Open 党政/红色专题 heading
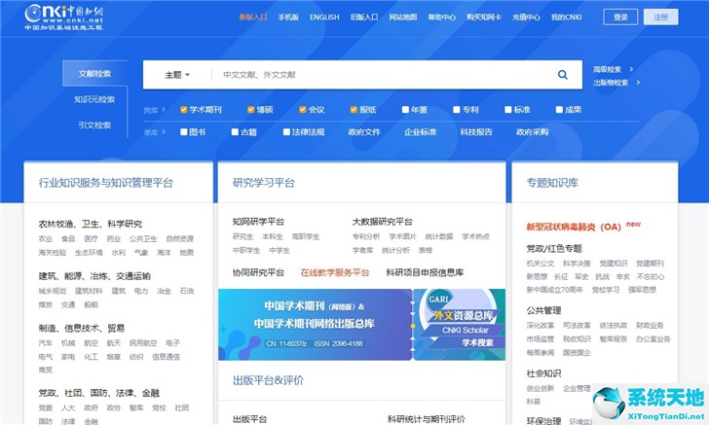This screenshot has height=425, width=709. pyautogui.click(x=554, y=248)
